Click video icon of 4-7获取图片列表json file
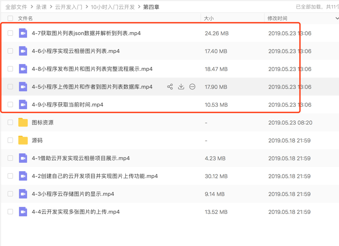The image size is (339, 246). [23, 33]
